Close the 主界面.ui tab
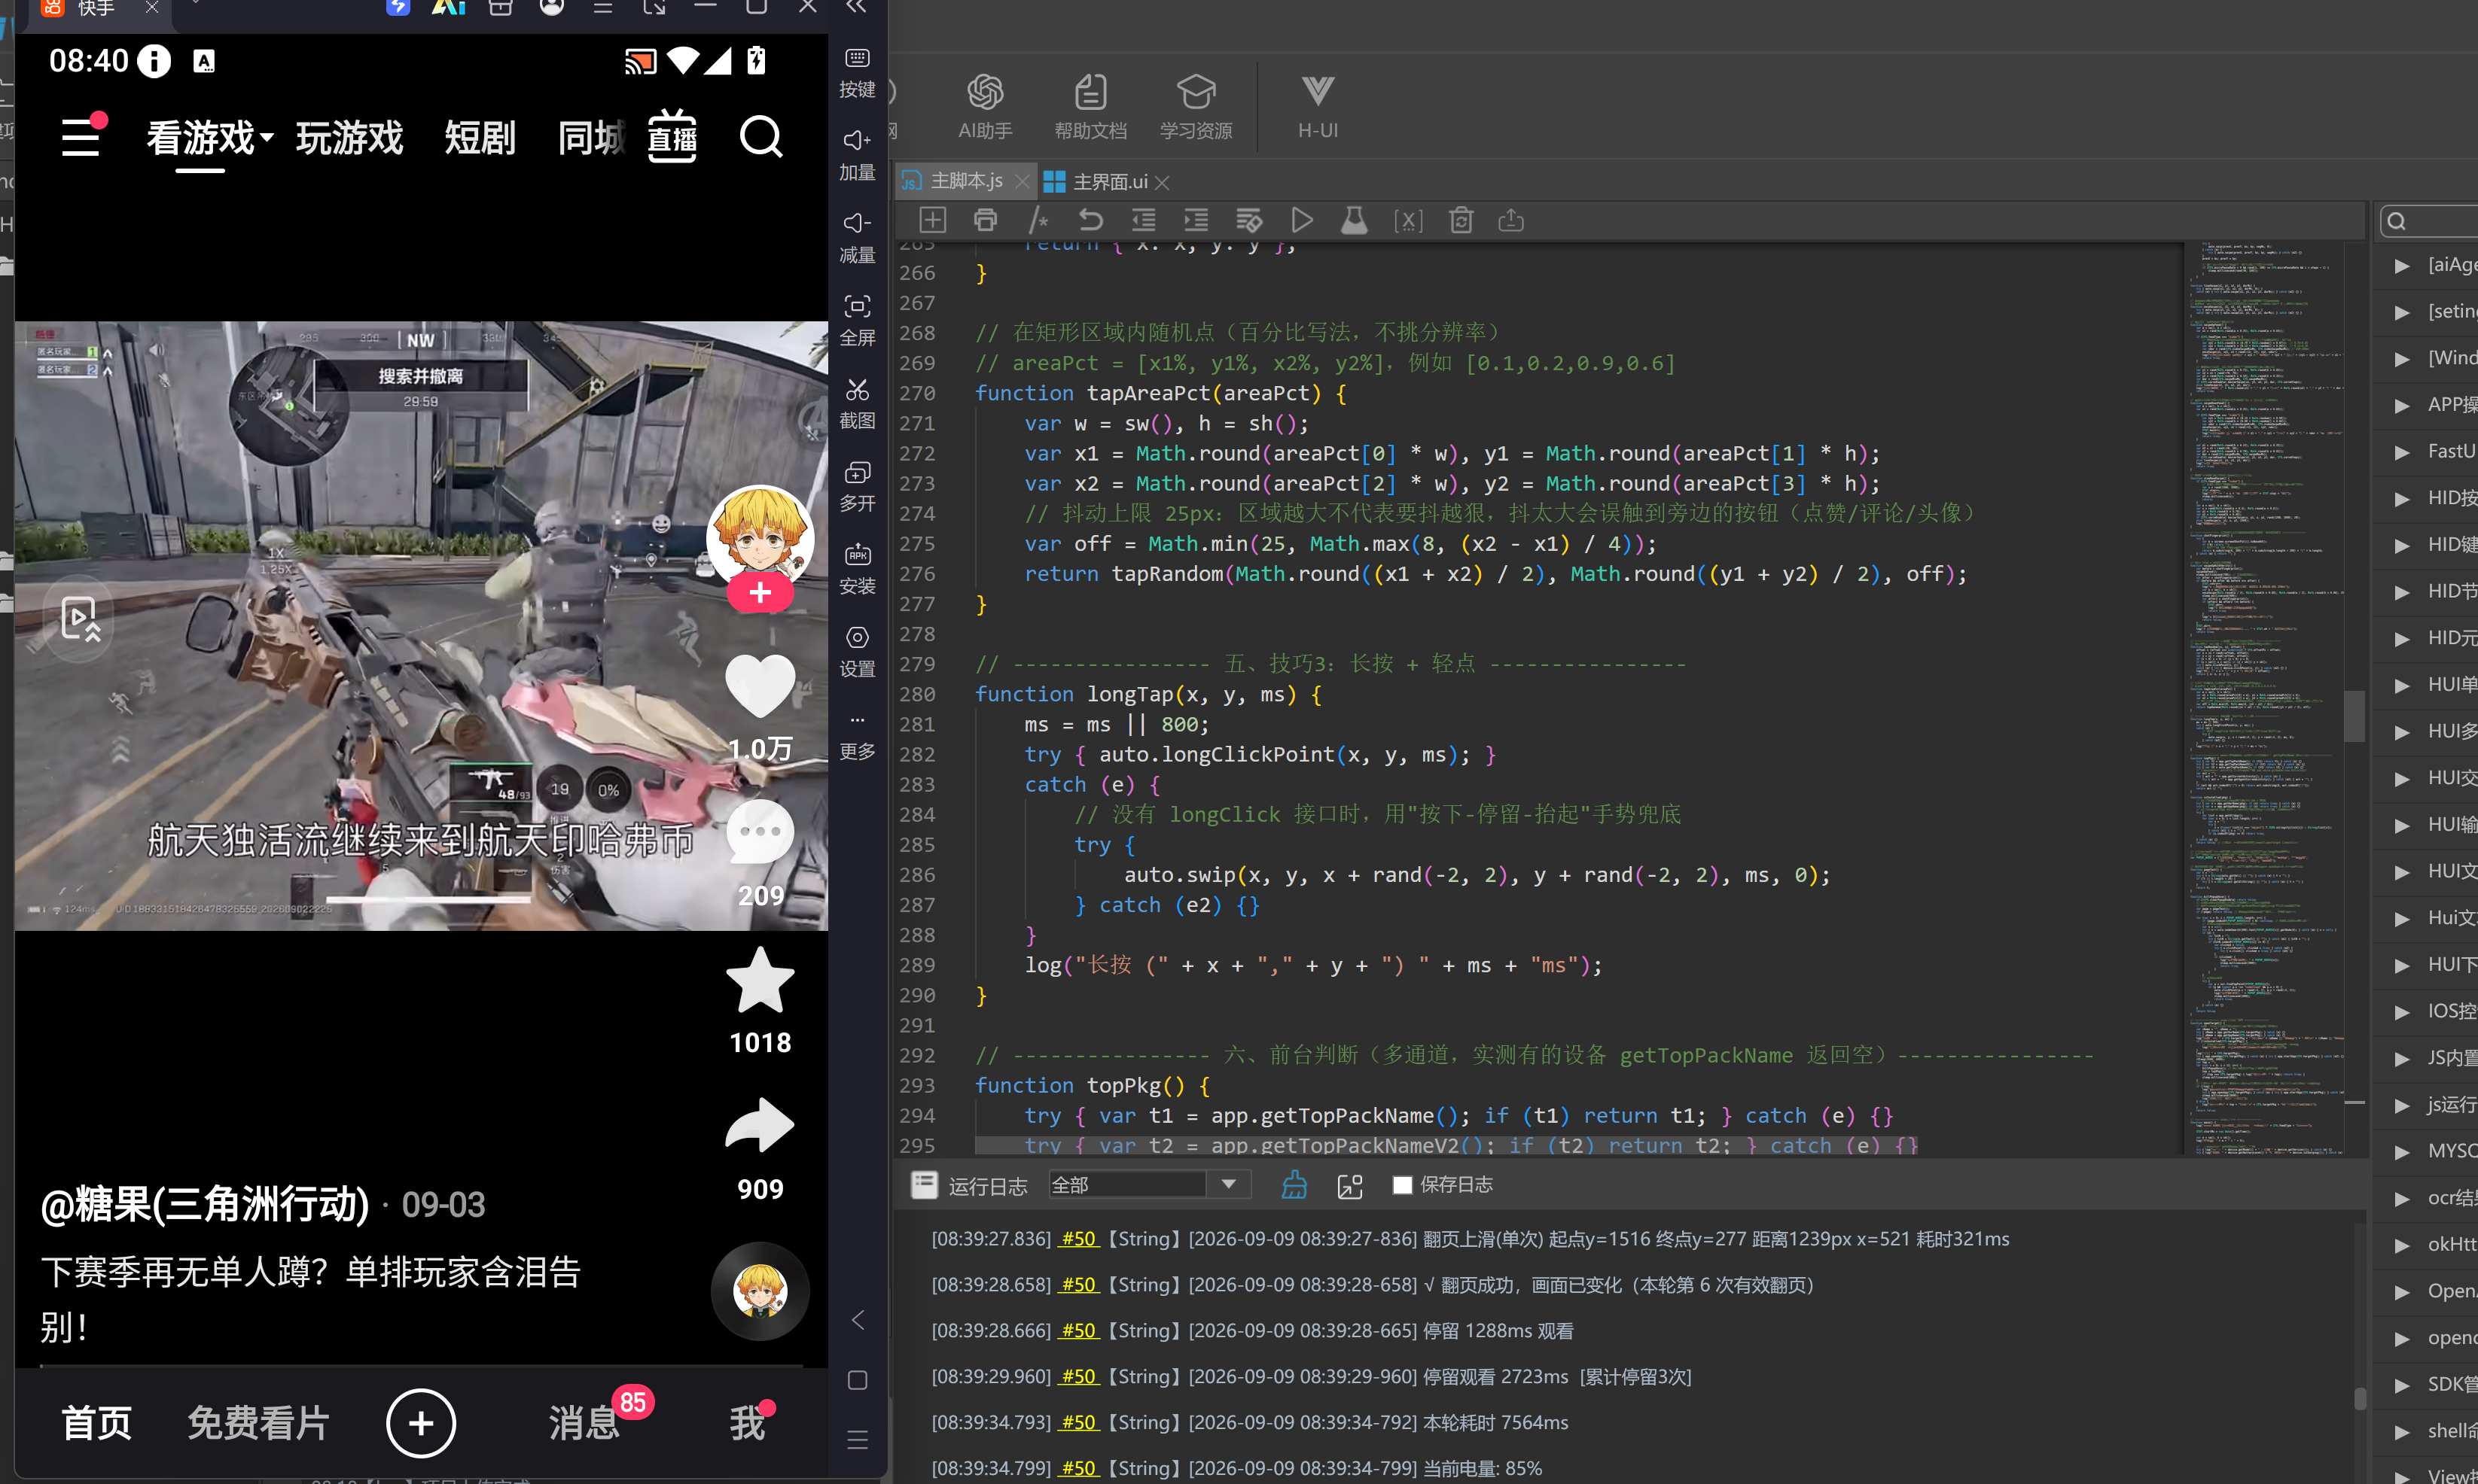The image size is (2478, 1484). [1162, 183]
